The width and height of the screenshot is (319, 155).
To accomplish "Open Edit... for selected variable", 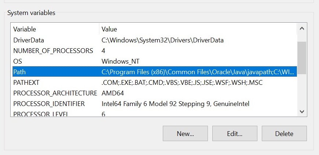I will point(235,133).
